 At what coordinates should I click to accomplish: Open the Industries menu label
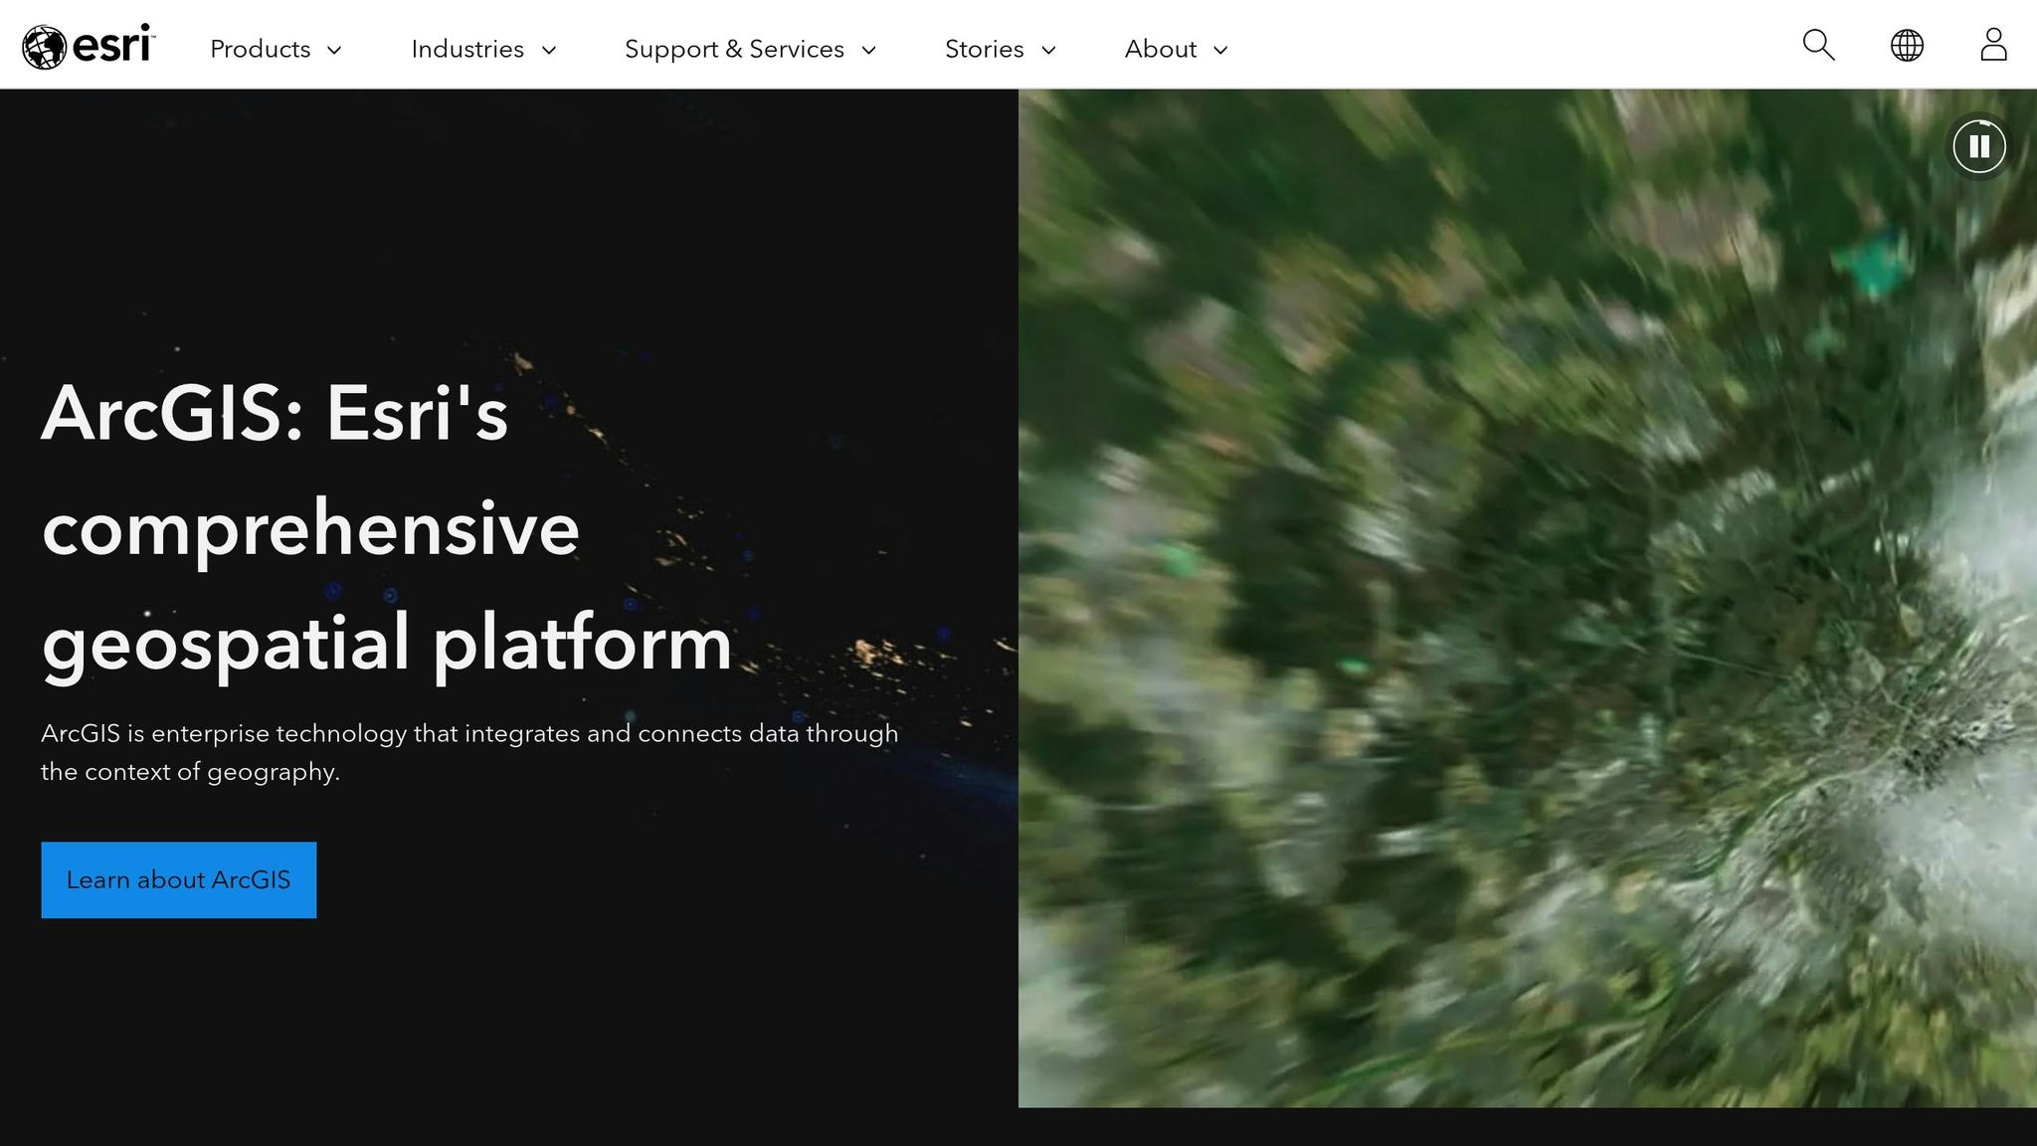(467, 49)
